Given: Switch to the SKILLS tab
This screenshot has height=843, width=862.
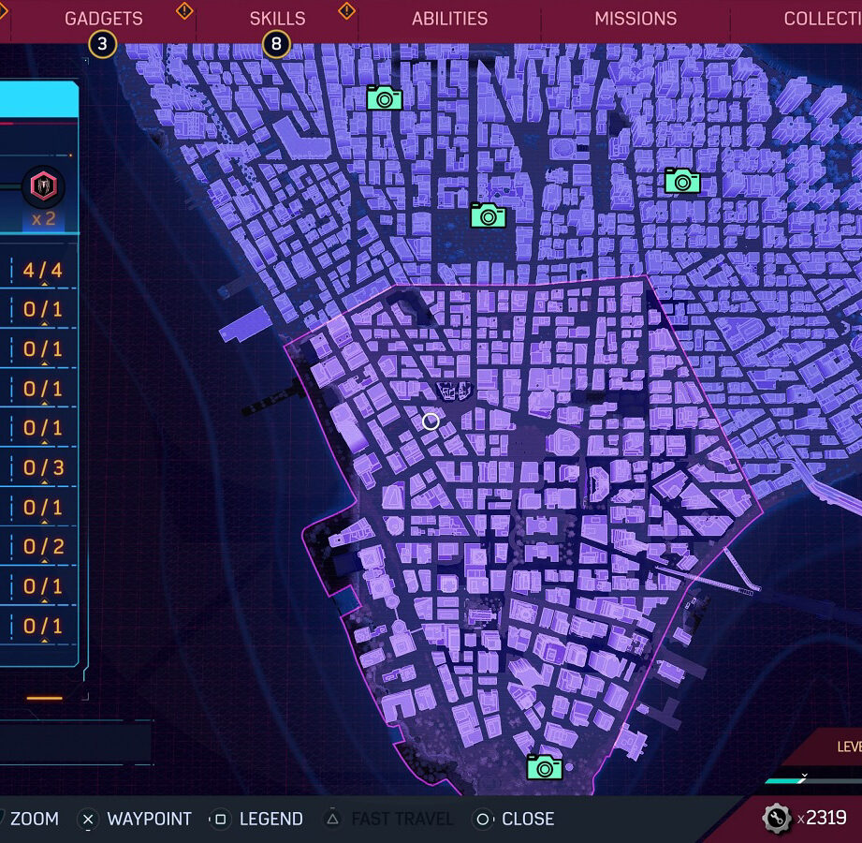Looking at the screenshot, I should pyautogui.click(x=277, y=19).
